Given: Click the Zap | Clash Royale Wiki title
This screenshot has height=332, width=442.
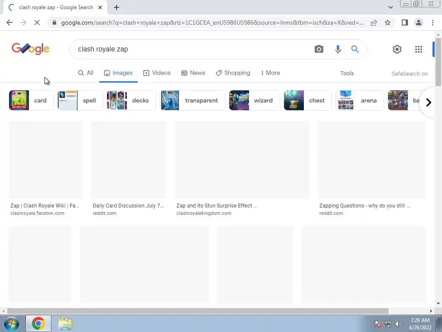Looking at the screenshot, I should point(44,205).
